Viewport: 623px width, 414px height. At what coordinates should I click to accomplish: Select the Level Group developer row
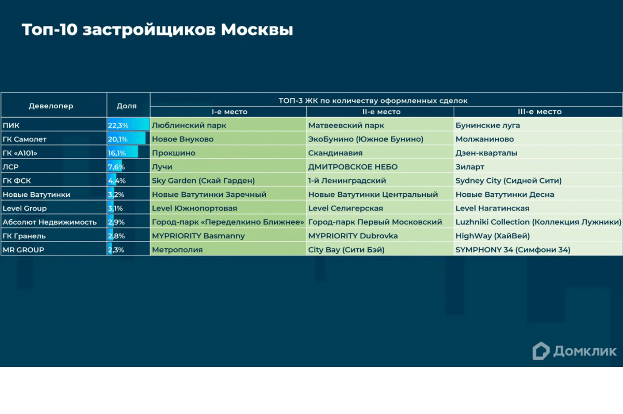[25, 208]
